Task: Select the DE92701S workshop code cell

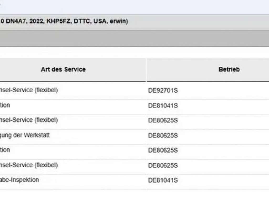Action: [163, 90]
